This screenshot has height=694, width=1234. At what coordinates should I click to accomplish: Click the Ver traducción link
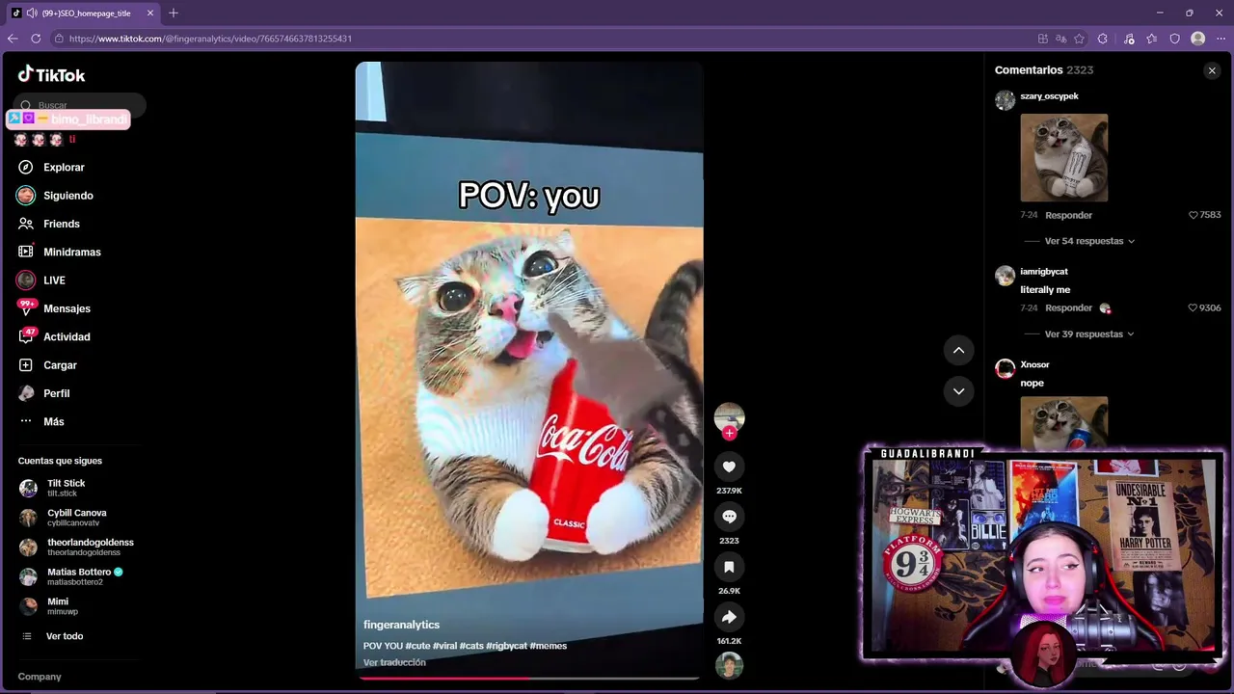tap(394, 662)
